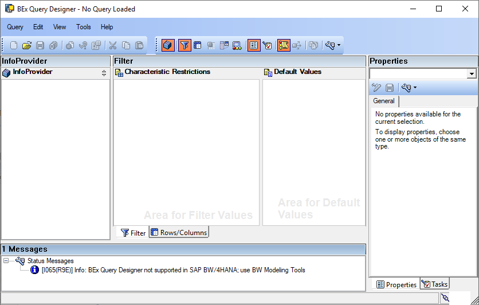Click the Conditions toolbar icon
The width and height of the screenshot is (479, 305).
click(x=224, y=45)
